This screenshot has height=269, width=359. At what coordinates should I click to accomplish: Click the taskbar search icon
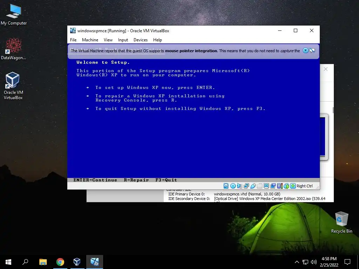coord(25,262)
